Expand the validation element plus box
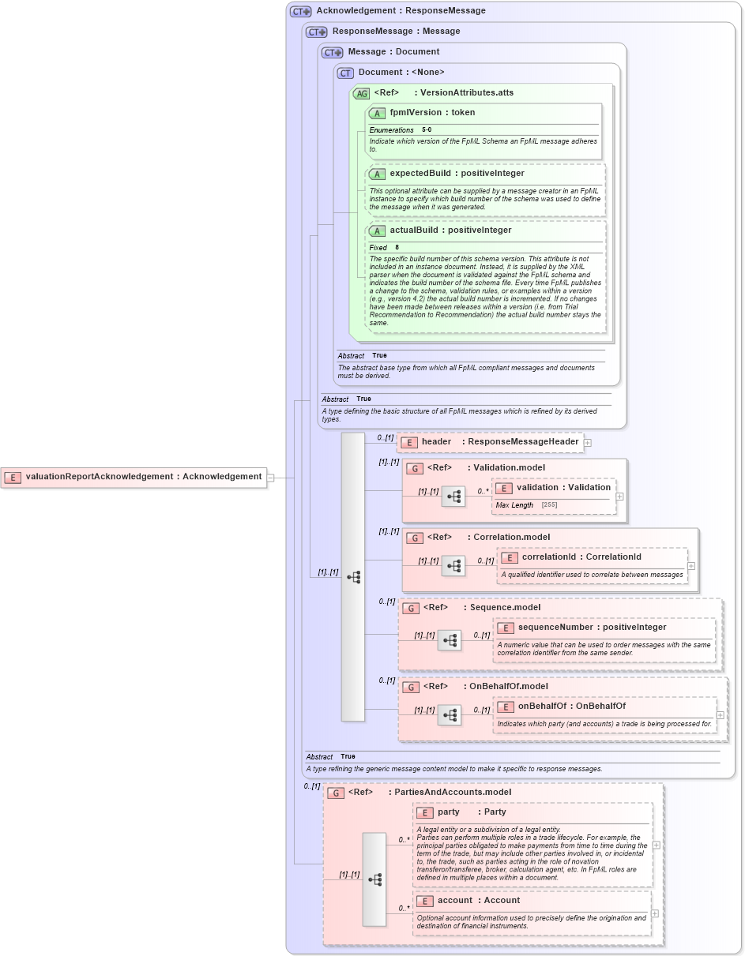Viewport: 745px width, 956px height. pos(620,497)
